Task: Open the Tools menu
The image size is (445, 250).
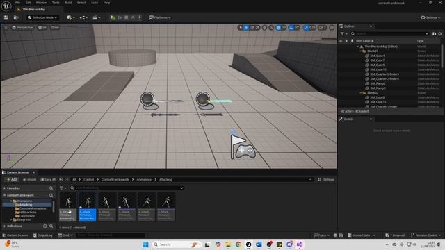Action: [x=56, y=3]
